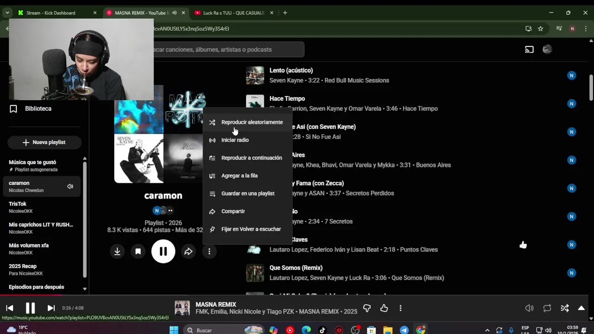
Task: Open Música que te gustó playlist
Action: (x=42, y=166)
